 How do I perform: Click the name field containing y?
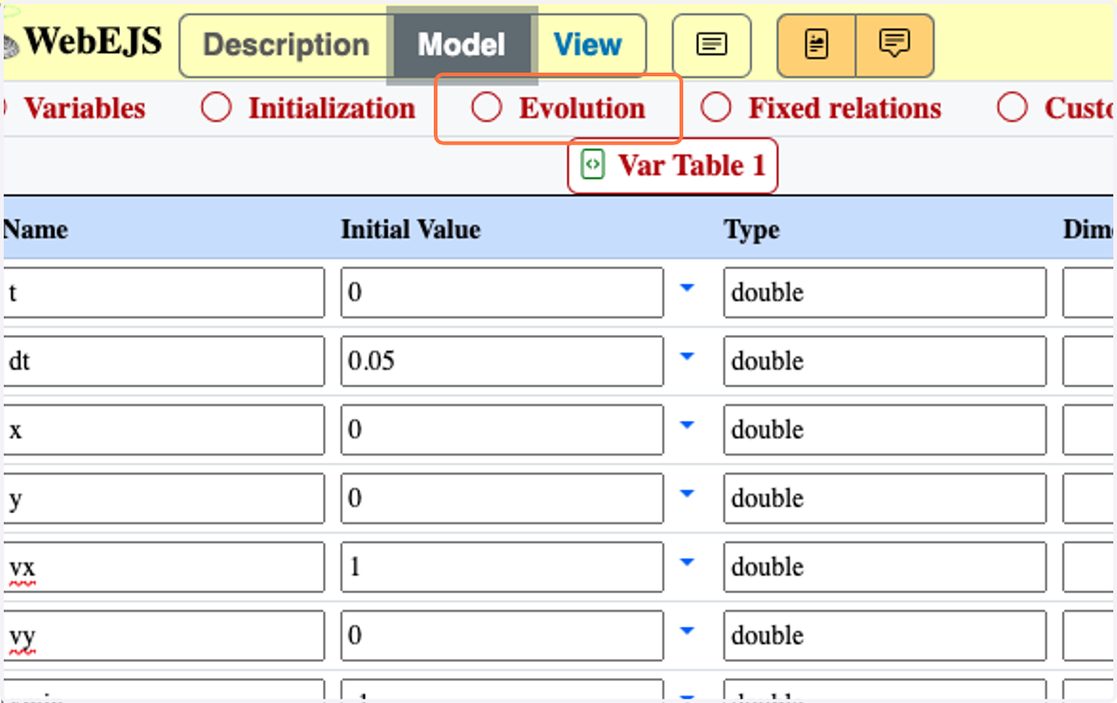[x=164, y=498]
